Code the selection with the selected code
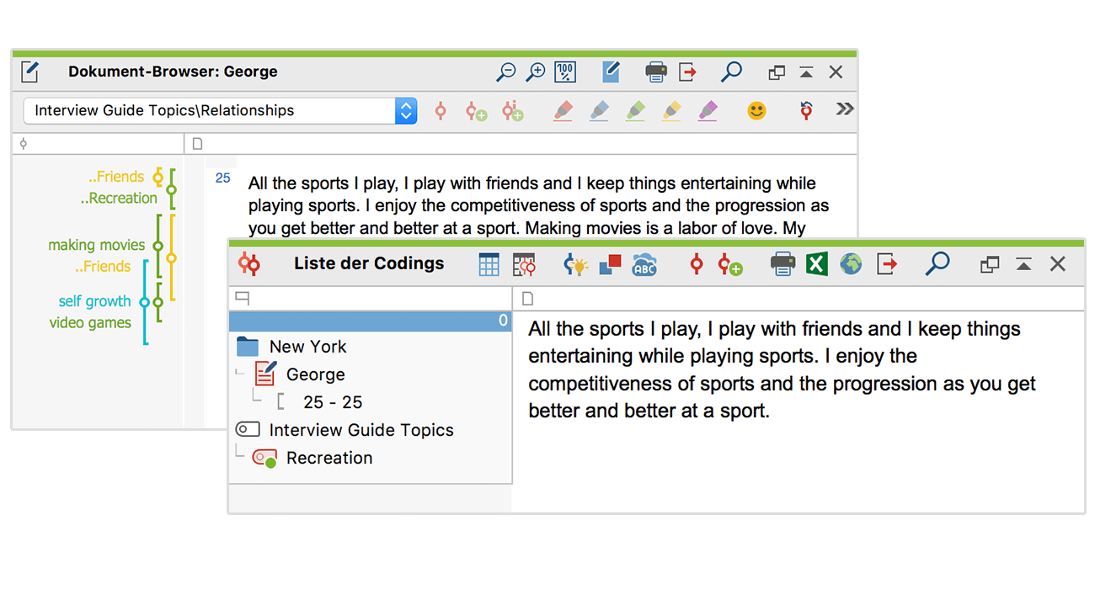This screenshot has width=1095, height=589. tap(440, 110)
